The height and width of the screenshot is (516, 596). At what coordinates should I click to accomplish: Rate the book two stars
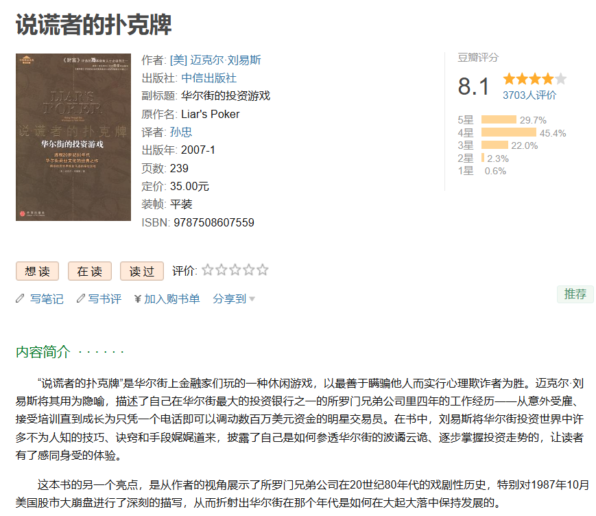coord(222,270)
